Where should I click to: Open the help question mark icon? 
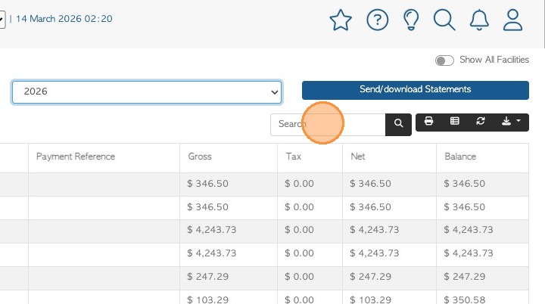pyautogui.click(x=377, y=20)
